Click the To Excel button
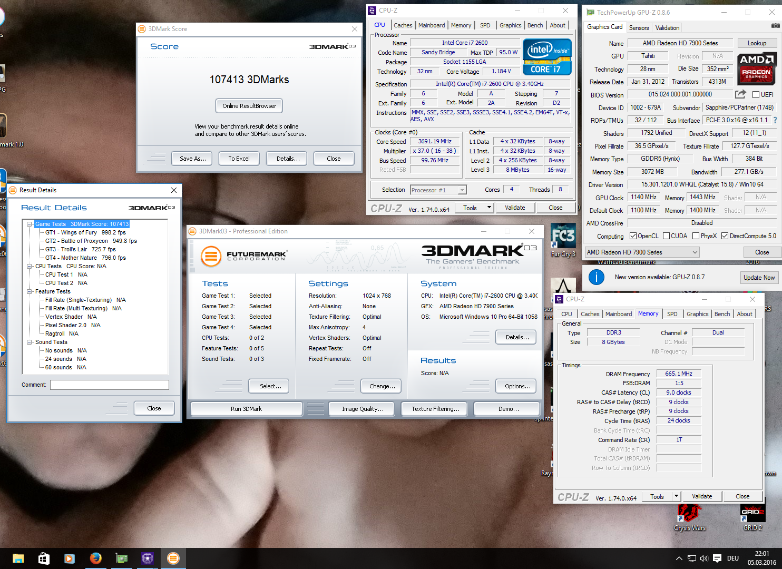This screenshot has width=782, height=569. pos(239,159)
